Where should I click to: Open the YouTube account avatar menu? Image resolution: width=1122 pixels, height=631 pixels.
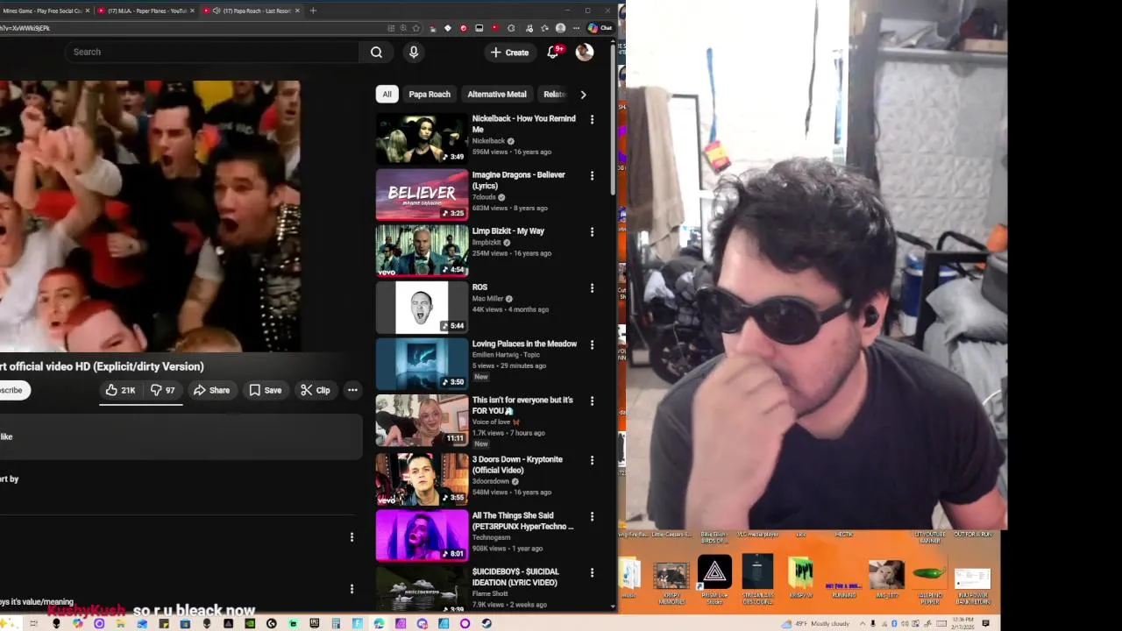pos(585,53)
